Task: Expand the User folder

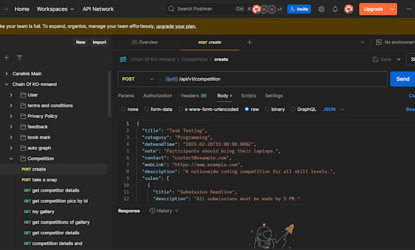Action: pos(11,95)
